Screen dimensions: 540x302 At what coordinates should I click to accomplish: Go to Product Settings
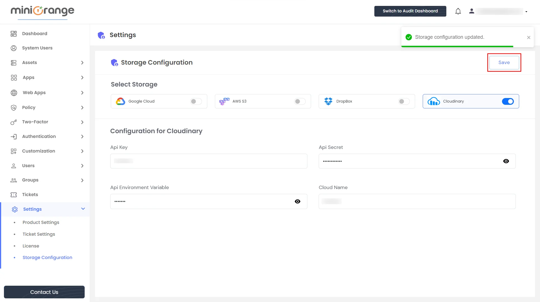click(x=41, y=222)
